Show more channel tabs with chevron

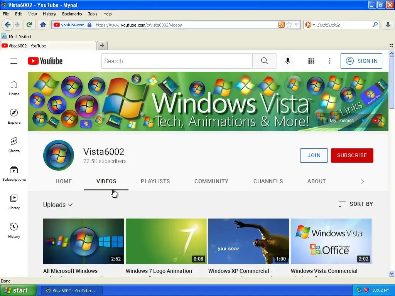[x=362, y=182]
